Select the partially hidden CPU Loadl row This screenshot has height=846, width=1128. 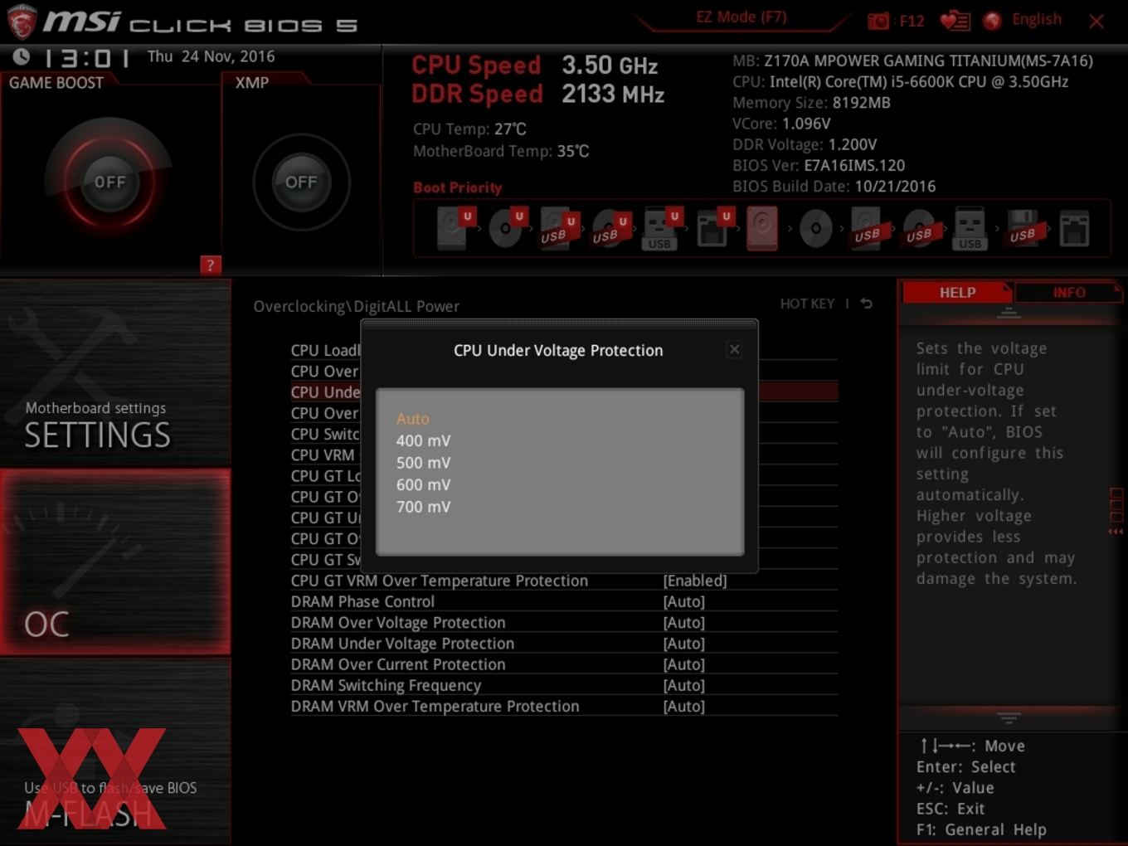tap(325, 350)
